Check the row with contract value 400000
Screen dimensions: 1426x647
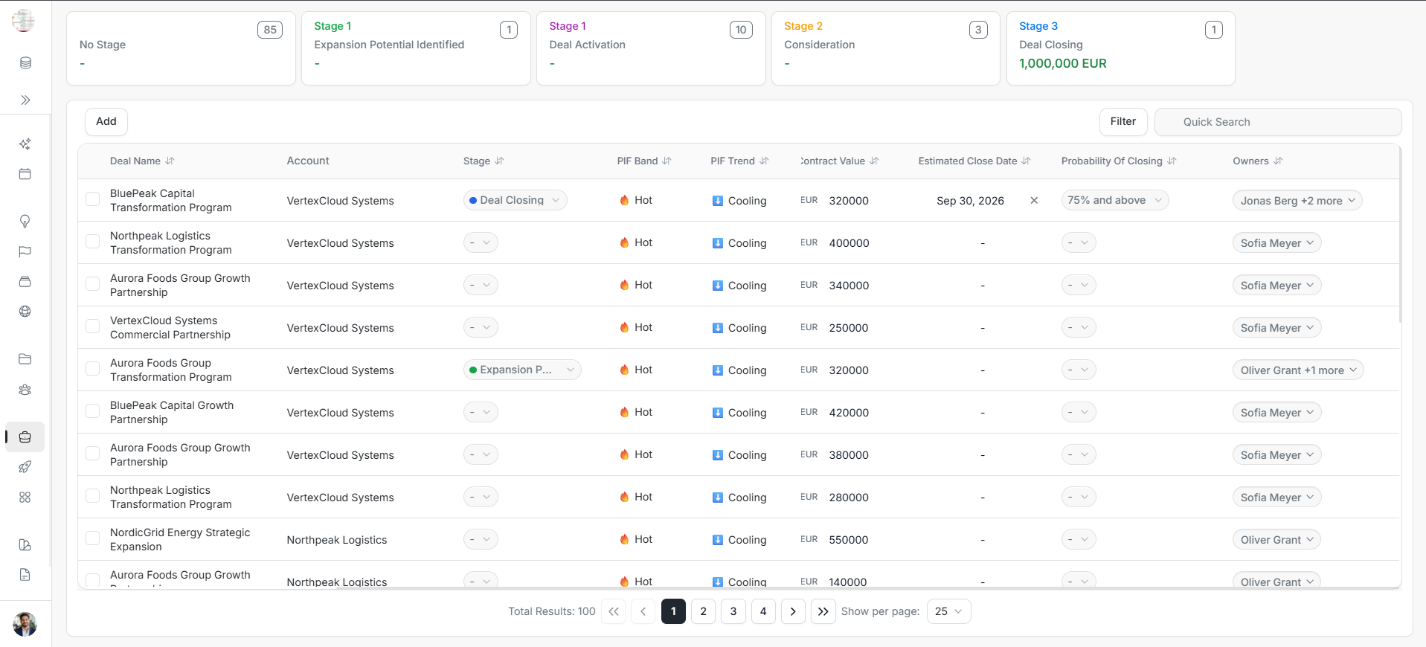tap(93, 242)
